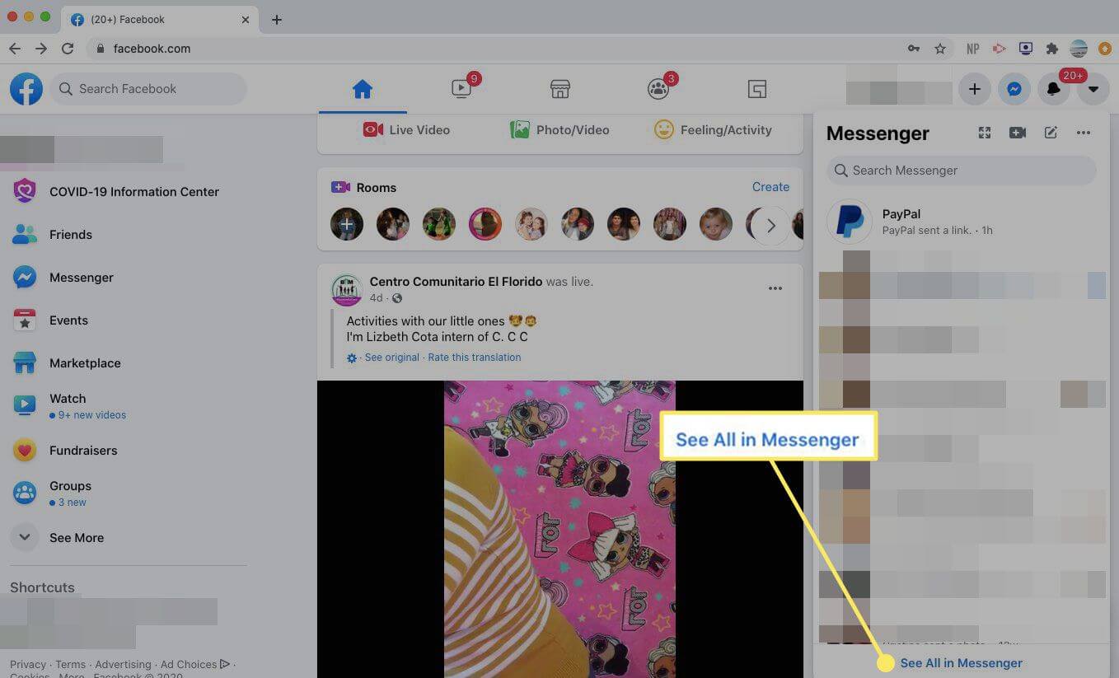This screenshot has height=678, width=1119.
Task: Click Advertising footer link
Action: tap(123, 664)
